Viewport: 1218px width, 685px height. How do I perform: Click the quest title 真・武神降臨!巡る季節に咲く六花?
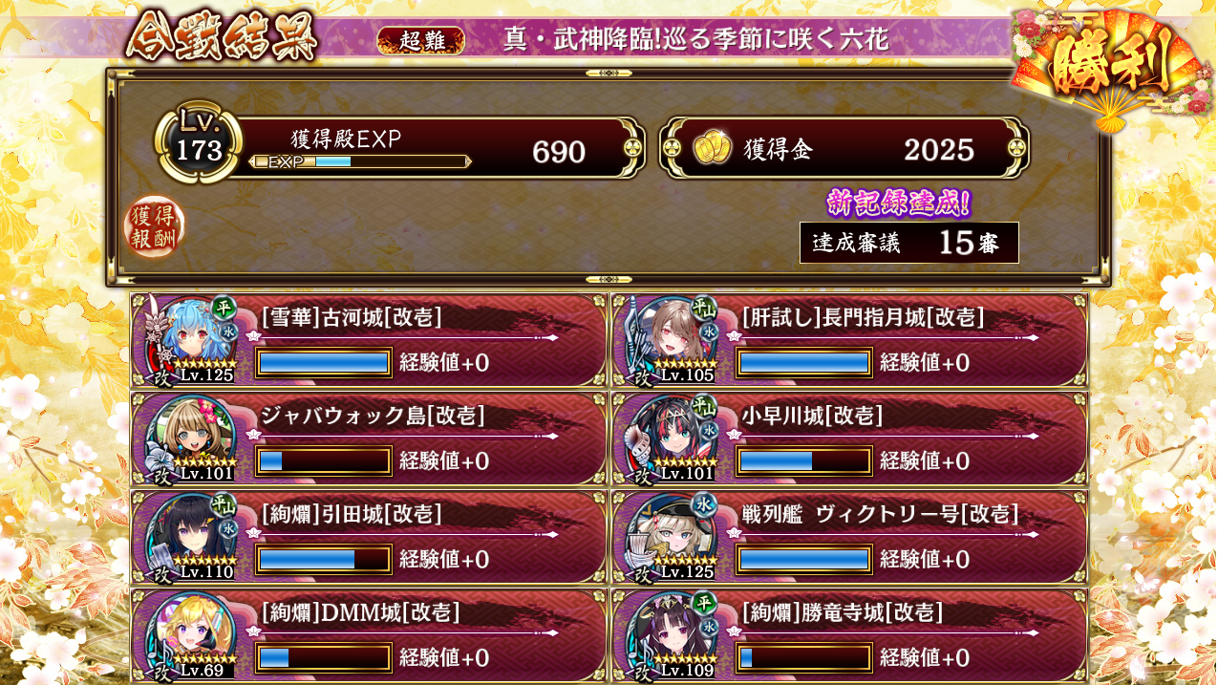pos(696,39)
